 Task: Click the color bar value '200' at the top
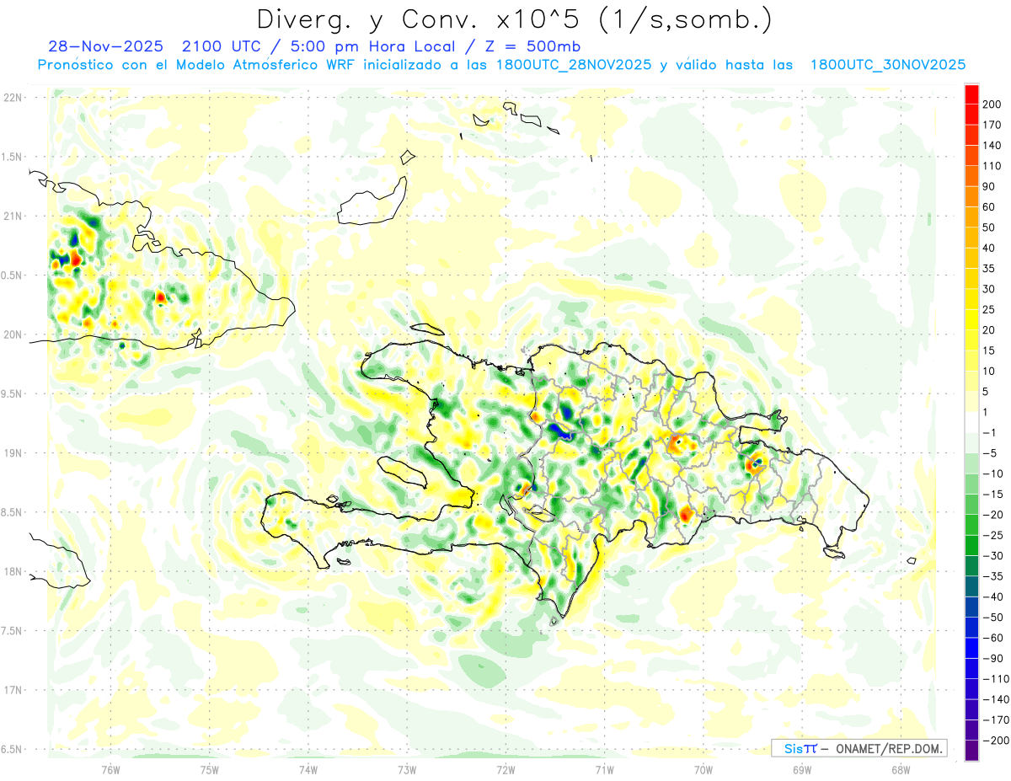pyautogui.click(x=992, y=104)
